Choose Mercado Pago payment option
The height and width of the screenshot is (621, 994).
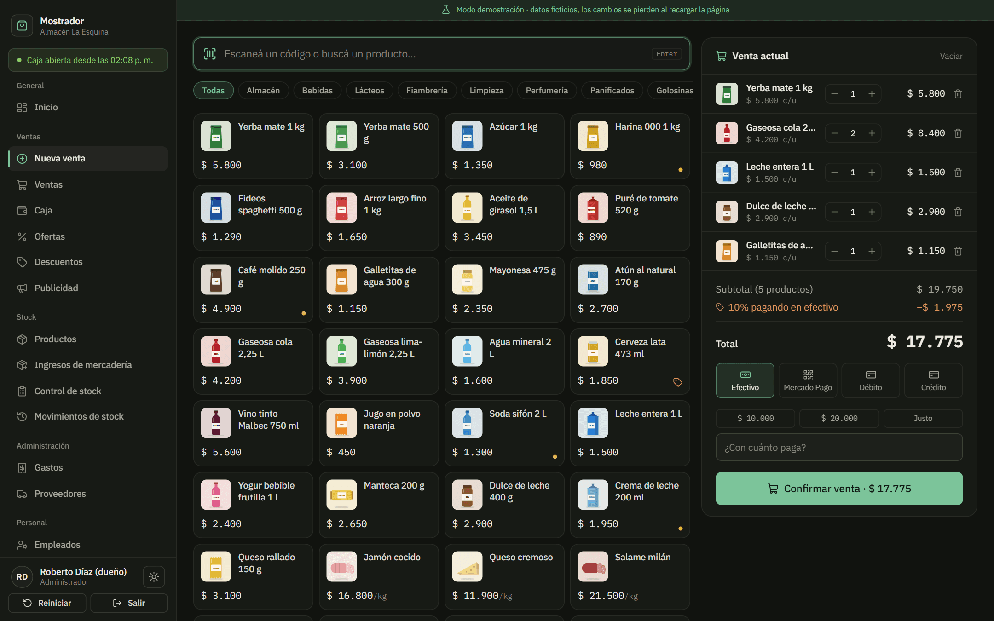[x=808, y=380]
